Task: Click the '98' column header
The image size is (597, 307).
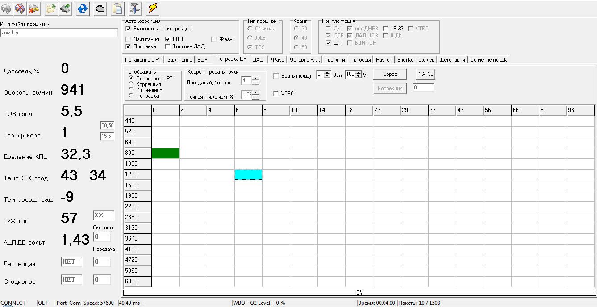Action: pyautogui.click(x=580, y=110)
